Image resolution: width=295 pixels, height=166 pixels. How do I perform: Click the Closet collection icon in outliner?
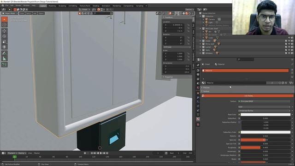click(x=203, y=41)
